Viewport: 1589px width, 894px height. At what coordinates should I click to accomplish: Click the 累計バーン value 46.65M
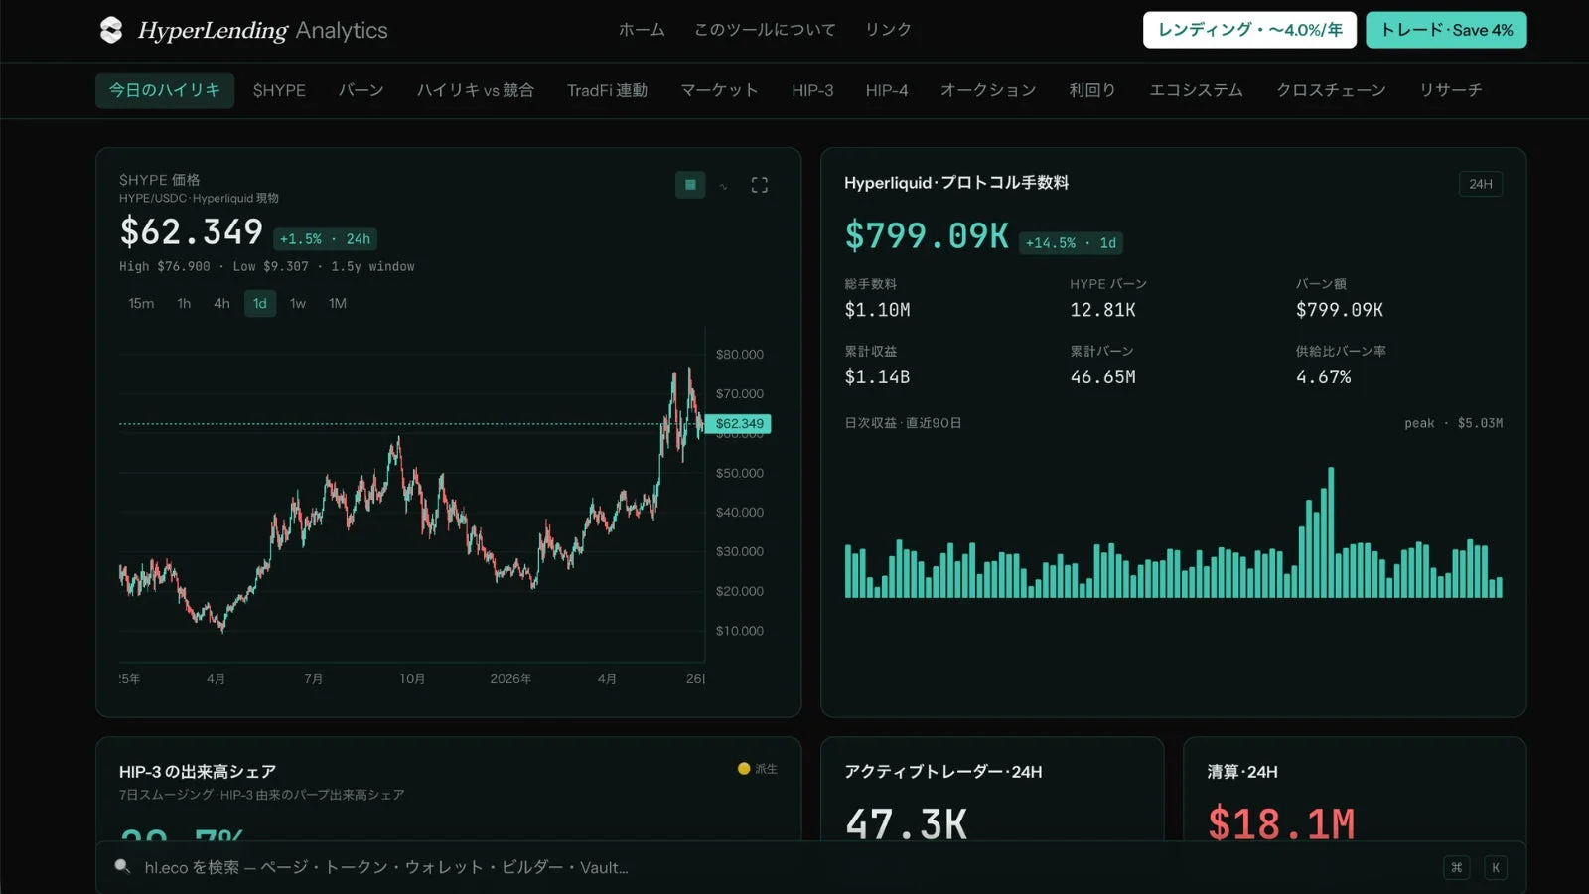pos(1102,377)
